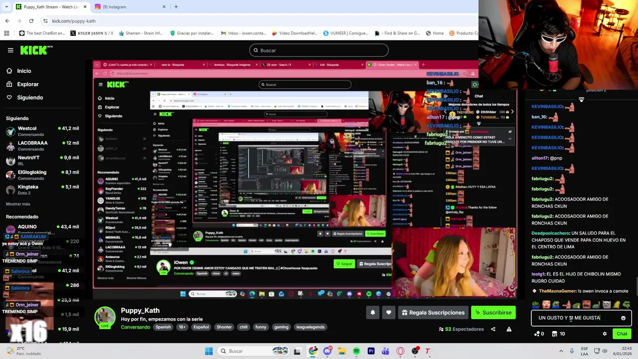The width and height of the screenshot is (638, 359).
Task: Click the browser back arrow
Action: click(7, 21)
